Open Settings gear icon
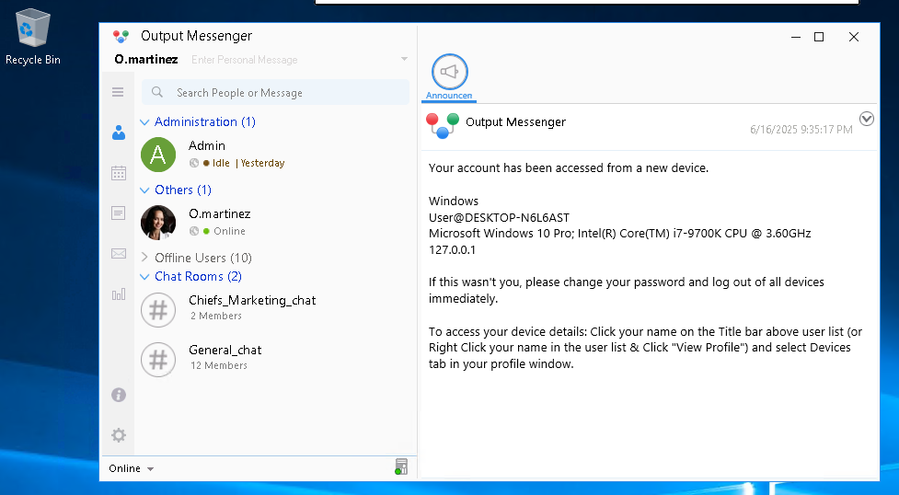Screen dimensions: 899x495 [118, 435]
